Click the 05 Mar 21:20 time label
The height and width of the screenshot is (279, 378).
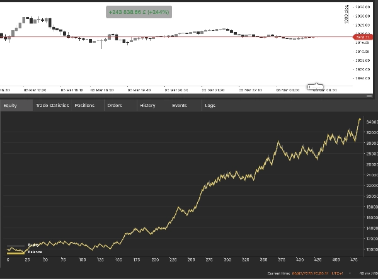212,90
